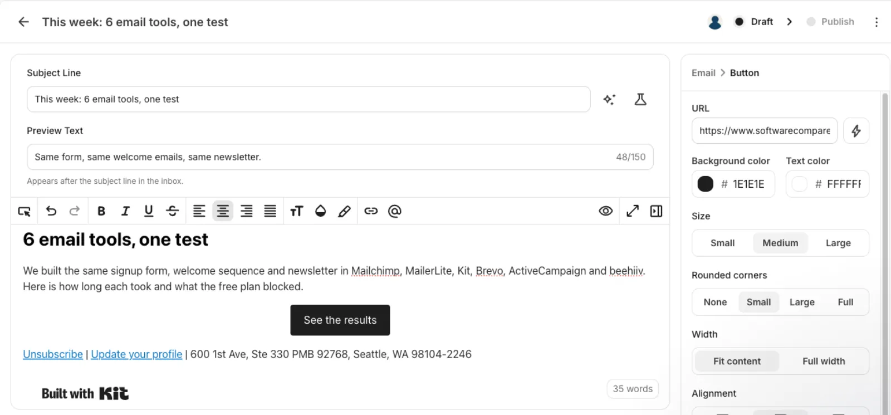Open the AI subject line suggestions sparkle icon
The height and width of the screenshot is (415, 891).
pyautogui.click(x=609, y=99)
